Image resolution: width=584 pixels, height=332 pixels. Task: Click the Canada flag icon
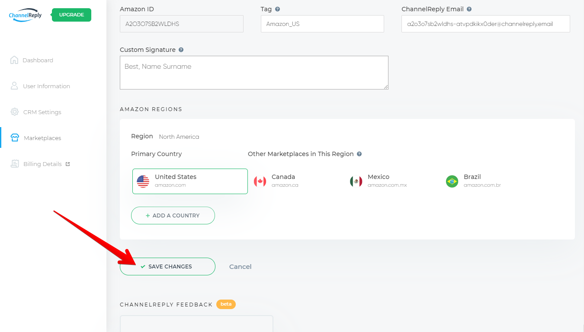click(x=260, y=182)
